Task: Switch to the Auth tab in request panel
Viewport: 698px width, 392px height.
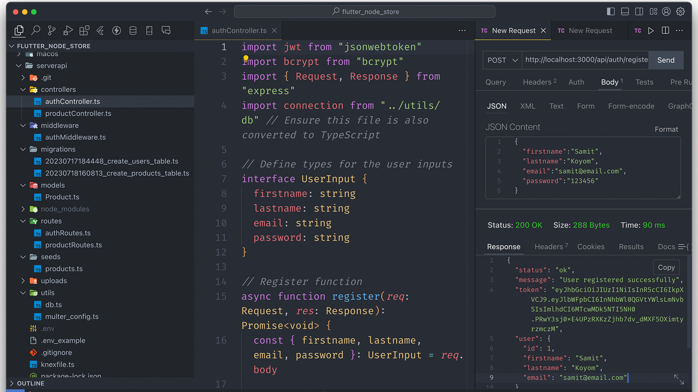Action: [576, 82]
